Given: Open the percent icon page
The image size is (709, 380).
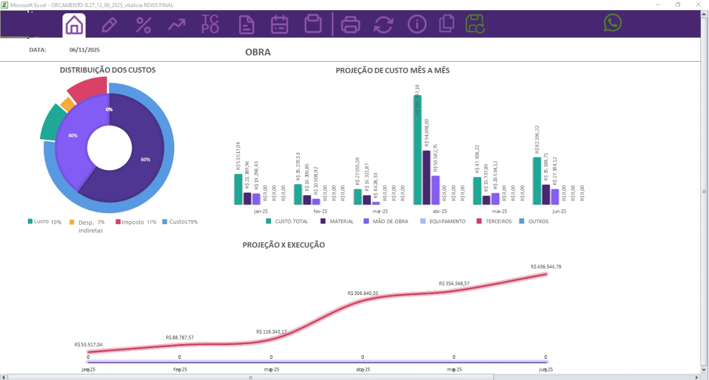Looking at the screenshot, I should (143, 25).
